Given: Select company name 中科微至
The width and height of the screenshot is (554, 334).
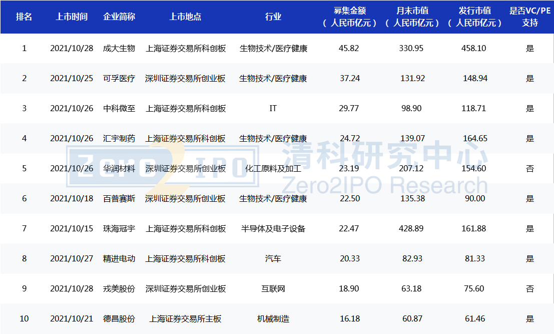Looking at the screenshot, I should [x=119, y=109].
